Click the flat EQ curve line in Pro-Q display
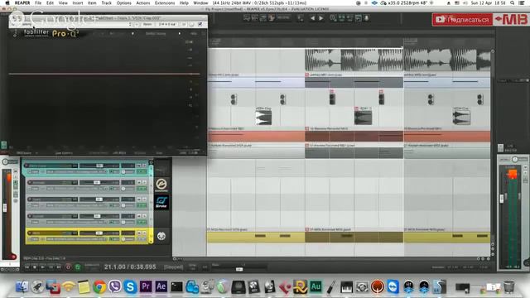Image resolution: width=530 pixels, height=298 pixels. click(104, 74)
